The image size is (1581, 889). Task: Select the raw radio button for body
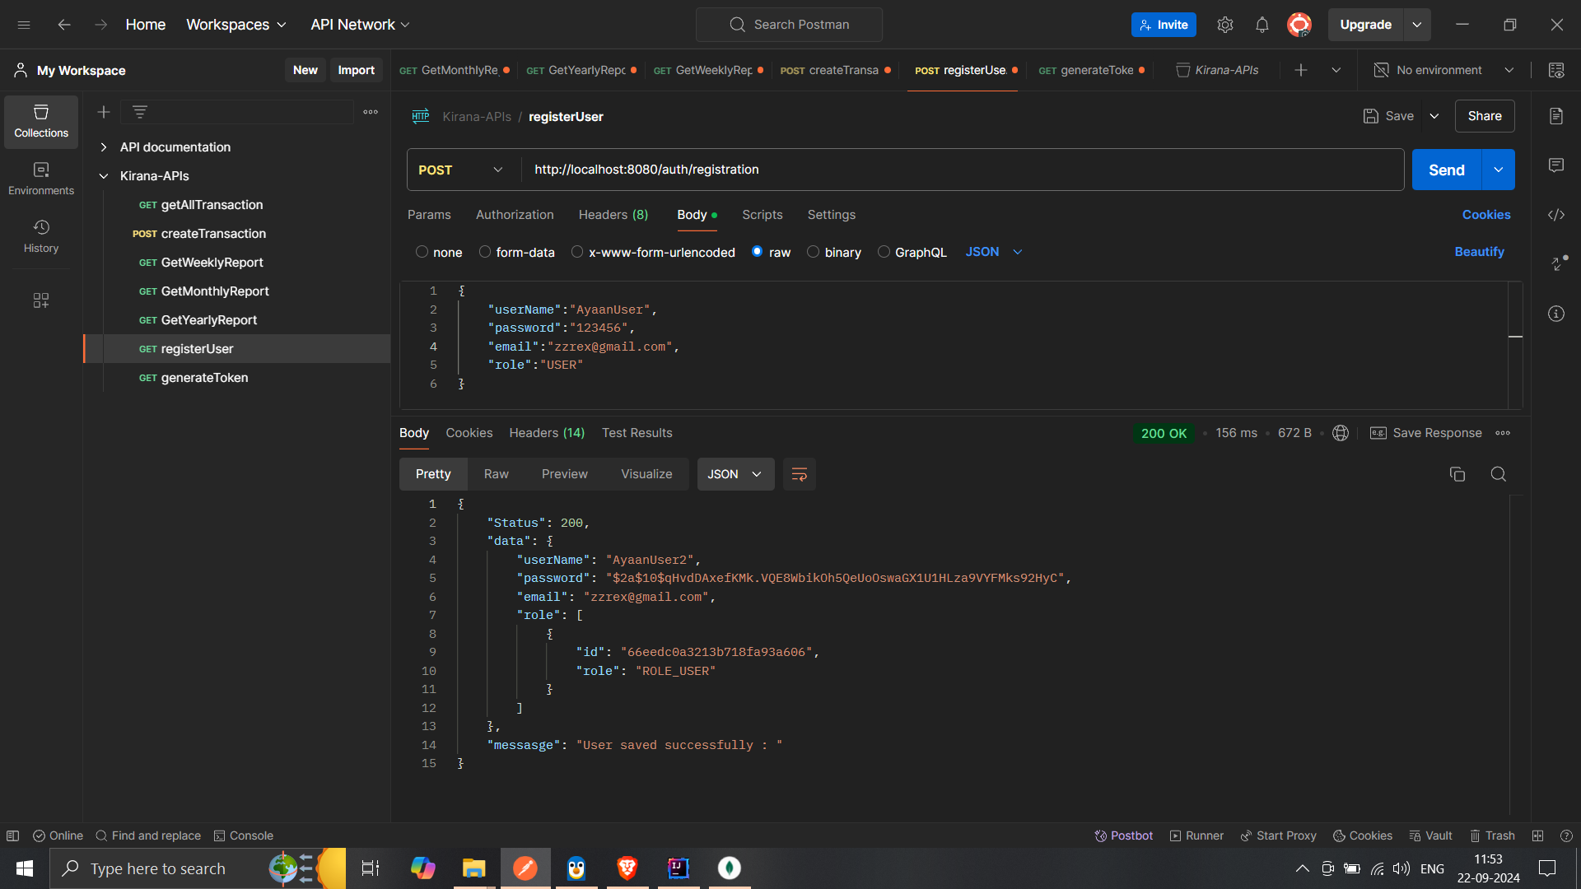pyautogui.click(x=757, y=252)
